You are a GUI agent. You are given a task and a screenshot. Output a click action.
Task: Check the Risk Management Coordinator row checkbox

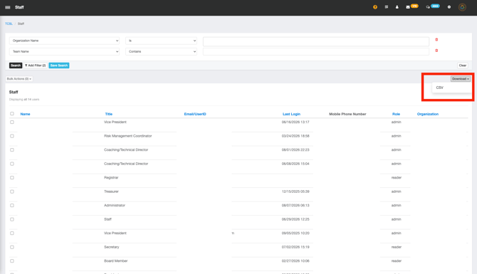click(x=12, y=136)
